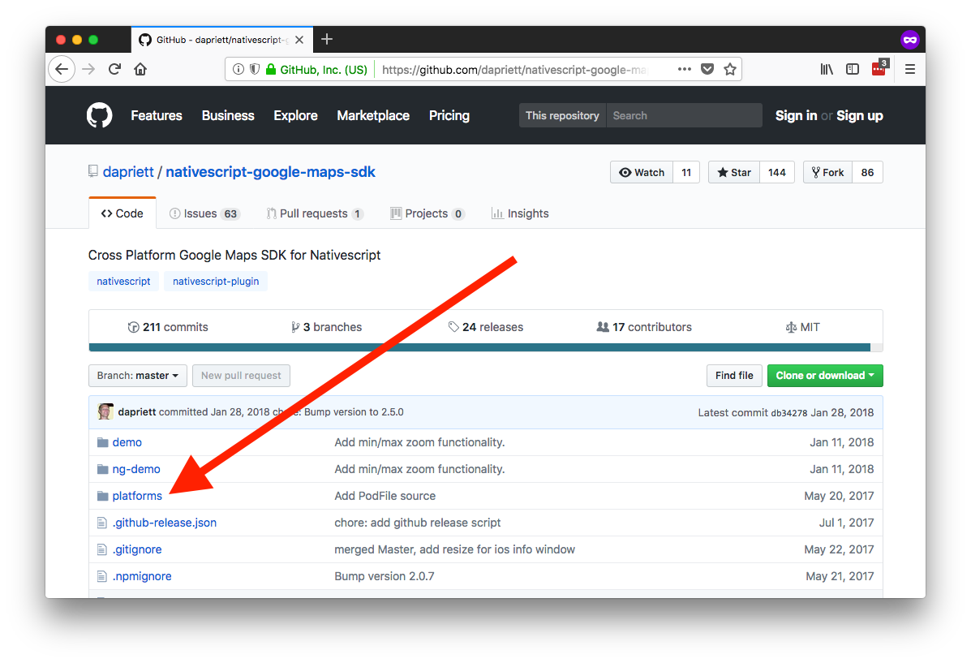Select the GitHub dapriett browser tab
The image size is (971, 663).
pos(222,40)
